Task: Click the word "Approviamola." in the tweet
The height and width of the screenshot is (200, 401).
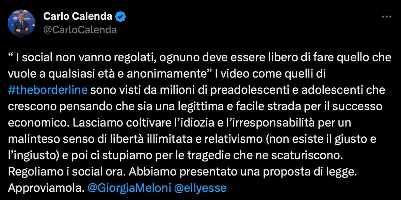Action: point(46,188)
